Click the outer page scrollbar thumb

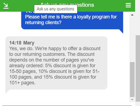pos(138,68)
